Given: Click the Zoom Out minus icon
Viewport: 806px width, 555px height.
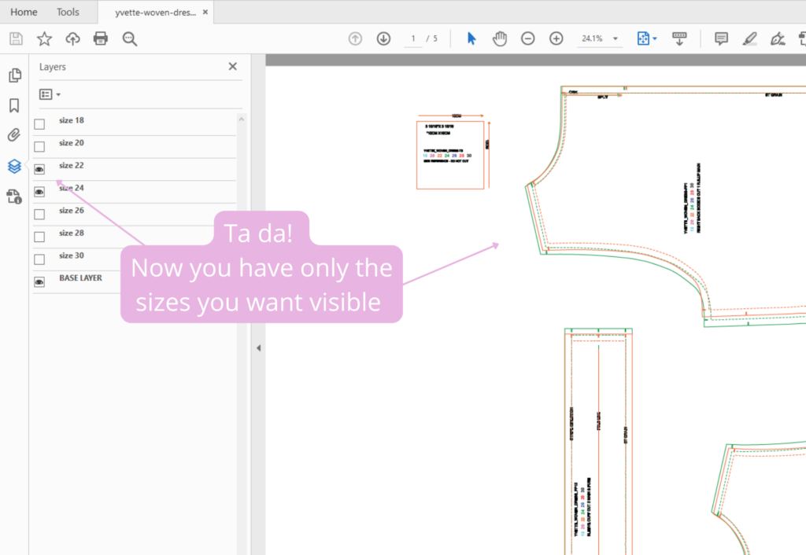Looking at the screenshot, I should 528,39.
